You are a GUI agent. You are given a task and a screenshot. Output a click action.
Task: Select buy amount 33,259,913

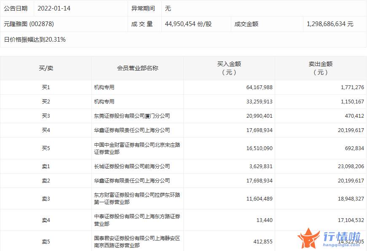pyautogui.click(x=259, y=102)
